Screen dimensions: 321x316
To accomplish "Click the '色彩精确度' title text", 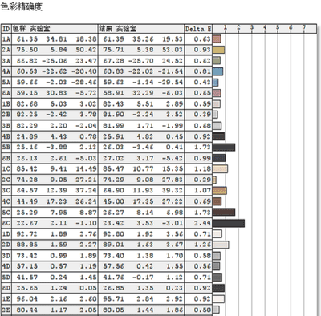I will [22, 7].
